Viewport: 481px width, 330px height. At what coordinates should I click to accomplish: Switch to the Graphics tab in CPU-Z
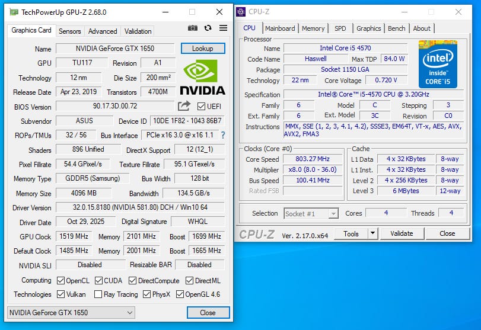(368, 28)
